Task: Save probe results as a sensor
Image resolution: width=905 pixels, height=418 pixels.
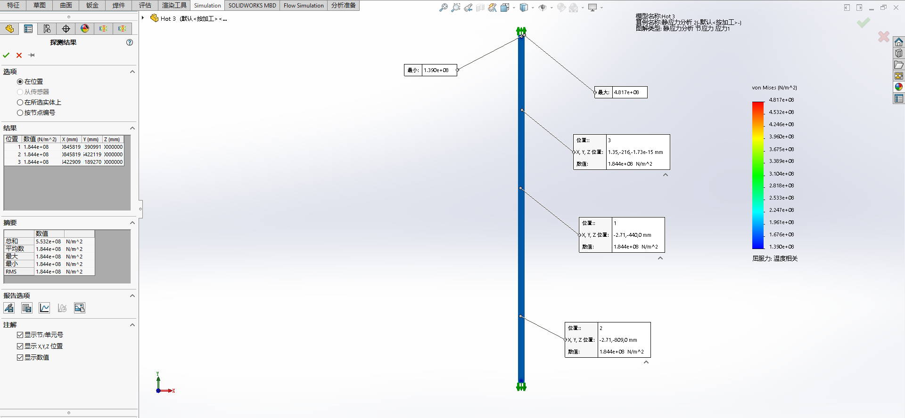Action: tap(9, 308)
